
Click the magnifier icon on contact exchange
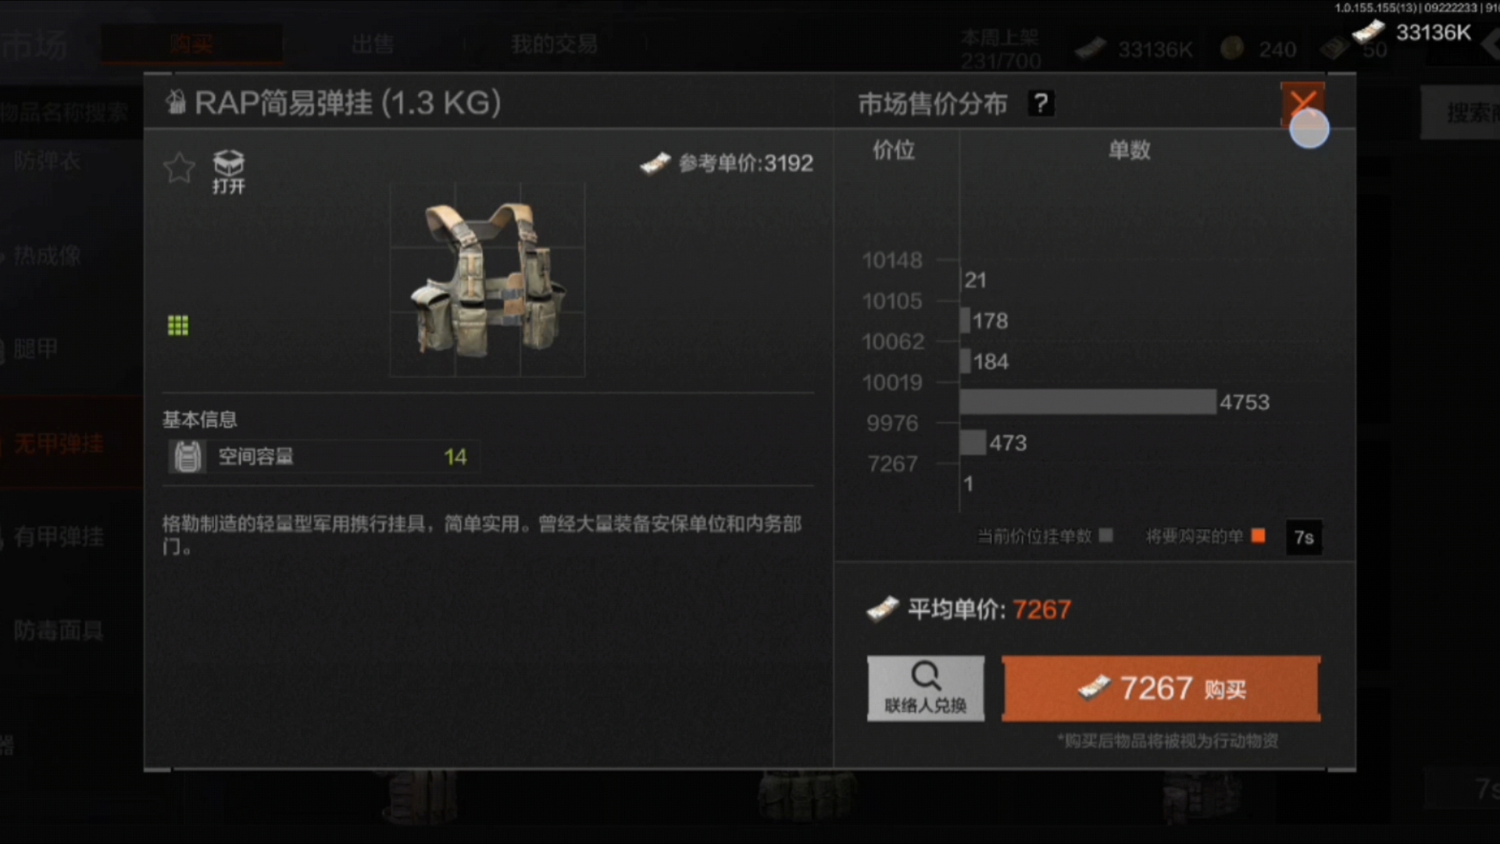(x=926, y=675)
